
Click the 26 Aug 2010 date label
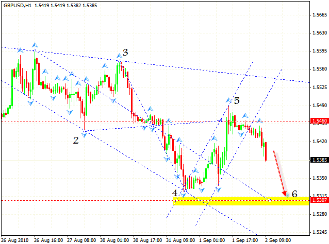(x=14, y=240)
